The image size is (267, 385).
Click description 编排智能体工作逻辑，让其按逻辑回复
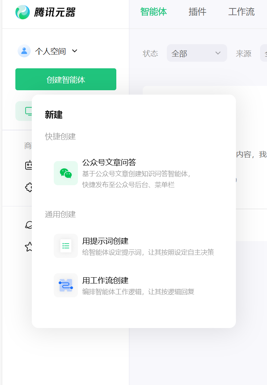138,292
